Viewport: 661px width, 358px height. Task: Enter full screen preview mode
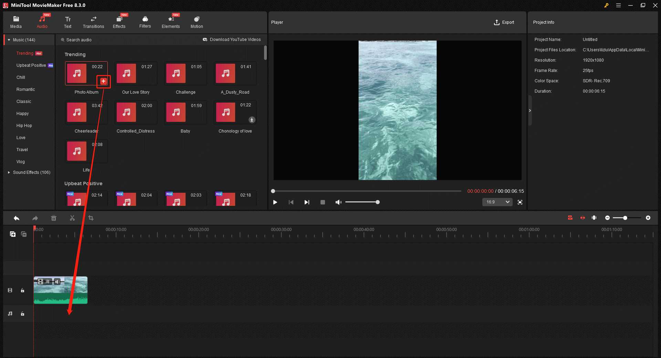(520, 202)
